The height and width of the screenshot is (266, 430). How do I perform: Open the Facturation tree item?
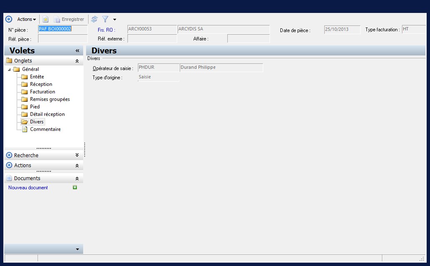[x=43, y=92]
